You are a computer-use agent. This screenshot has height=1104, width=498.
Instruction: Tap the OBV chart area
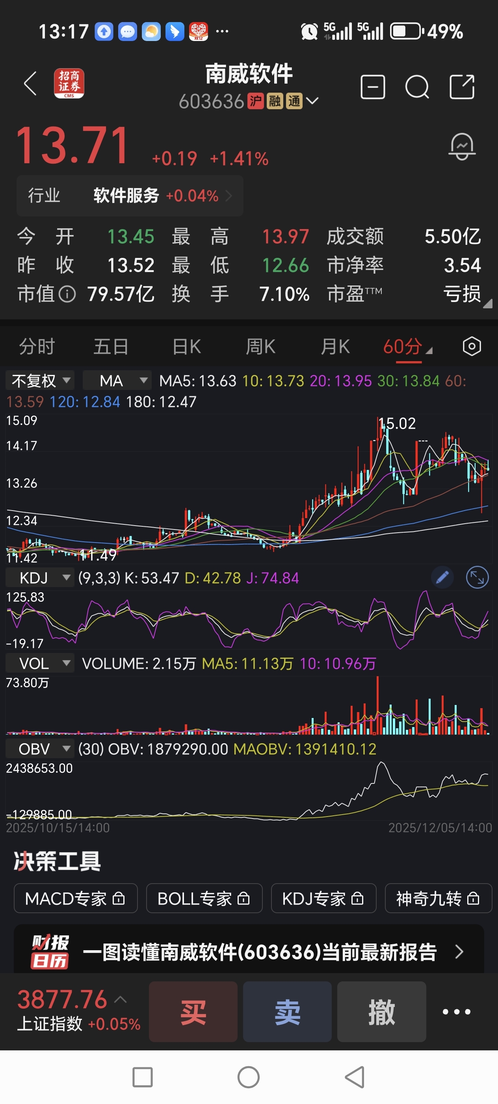pyautogui.click(x=248, y=791)
